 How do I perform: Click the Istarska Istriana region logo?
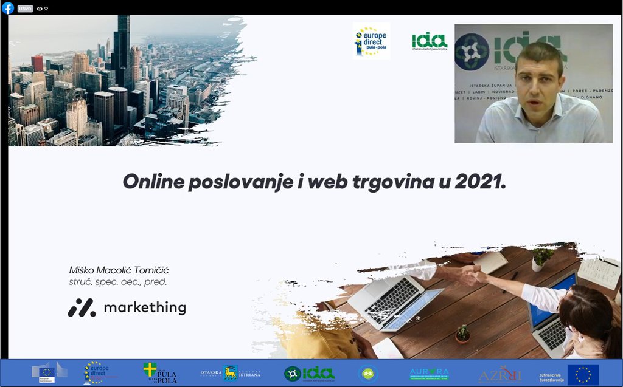[x=230, y=373]
